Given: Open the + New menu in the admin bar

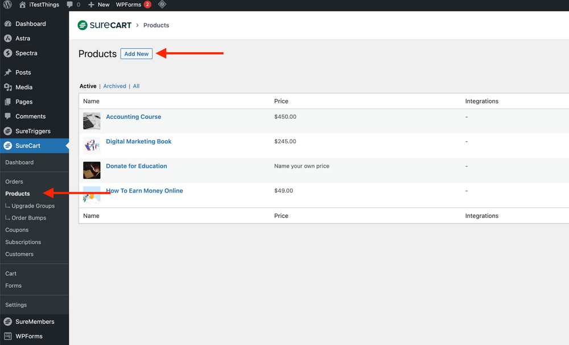Looking at the screenshot, I should click(98, 5).
